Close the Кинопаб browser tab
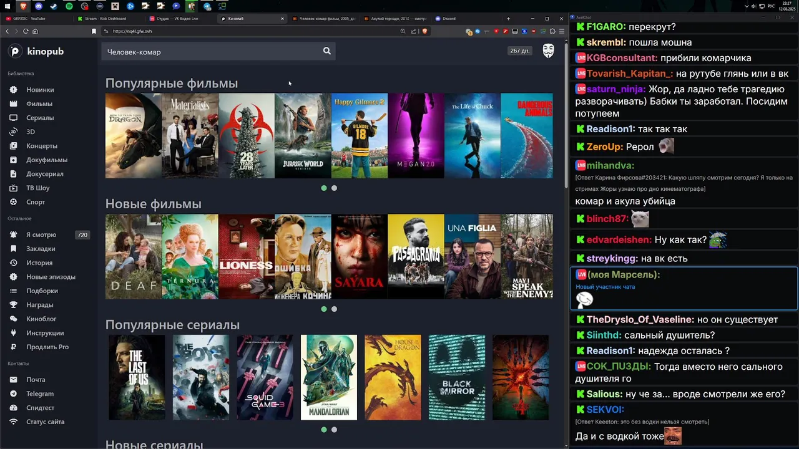Screen dimensions: 799x449 (x=282, y=19)
